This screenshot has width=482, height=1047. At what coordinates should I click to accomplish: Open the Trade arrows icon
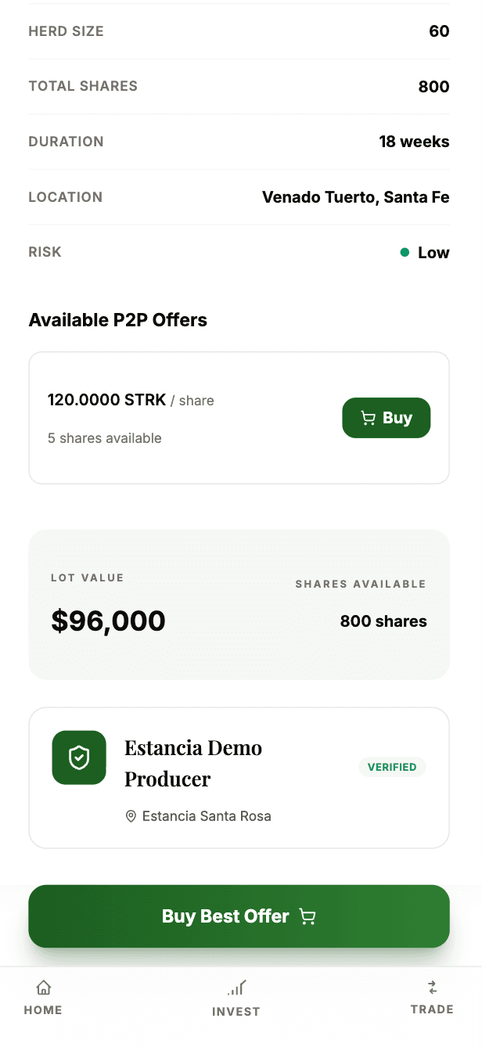431,988
